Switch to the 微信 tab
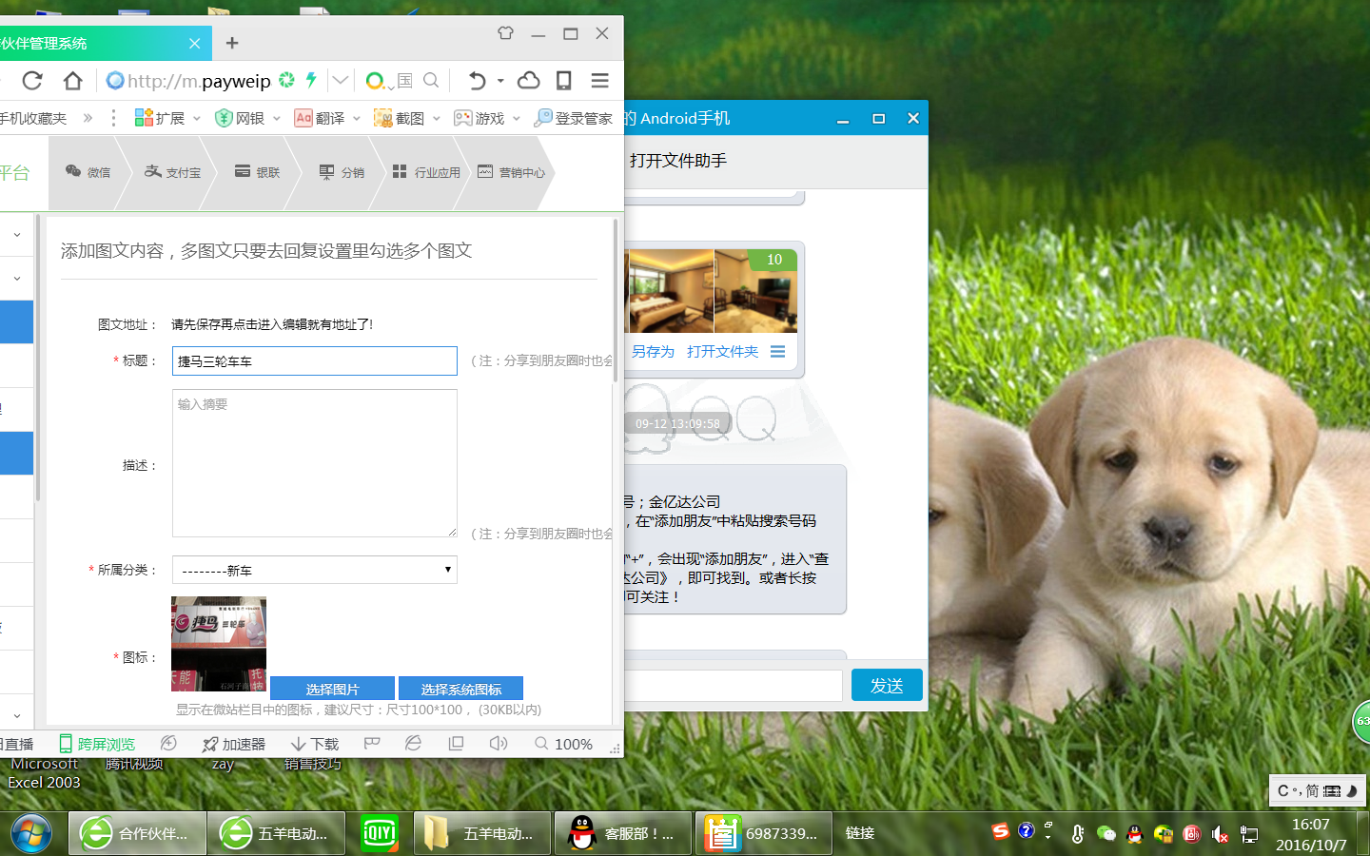The image size is (1370, 856). 88,172
